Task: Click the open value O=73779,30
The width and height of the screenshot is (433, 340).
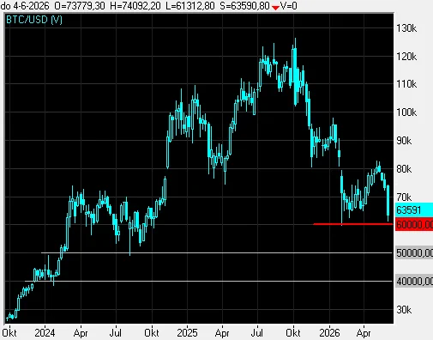Action: point(80,6)
